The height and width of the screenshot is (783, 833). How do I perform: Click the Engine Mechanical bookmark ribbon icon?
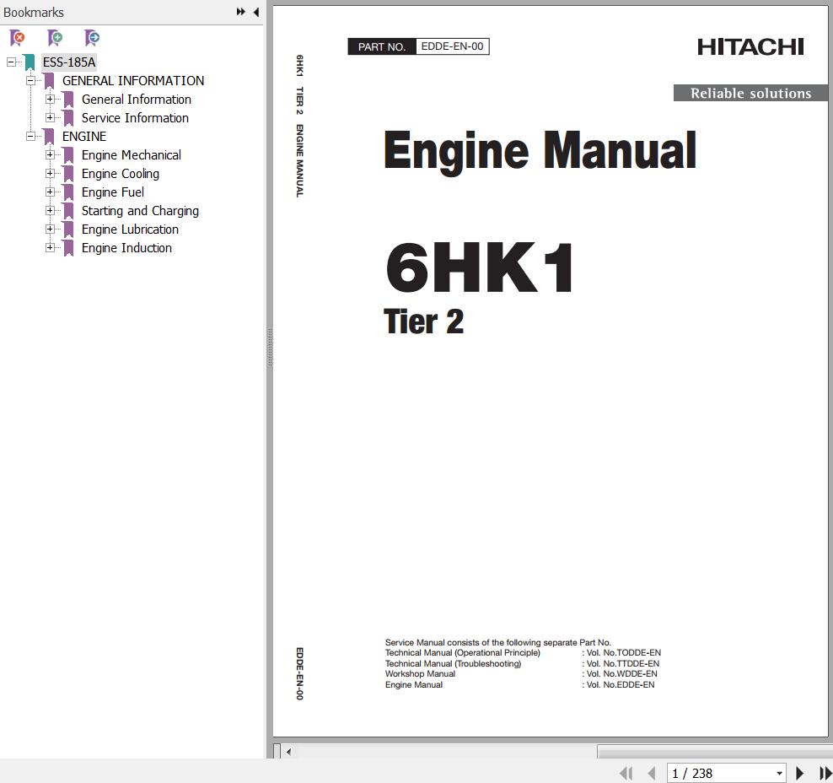pos(68,155)
